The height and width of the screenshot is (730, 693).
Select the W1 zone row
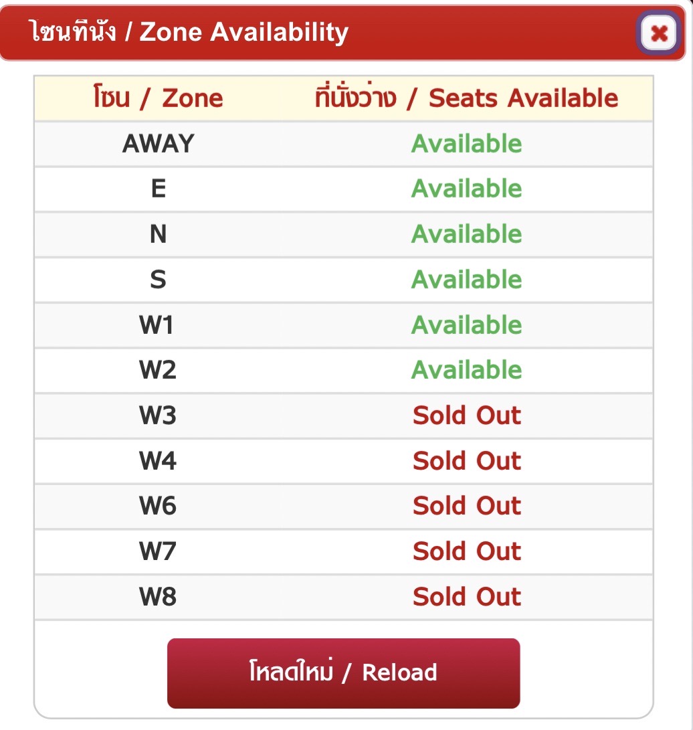pyautogui.click(x=158, y=325)
